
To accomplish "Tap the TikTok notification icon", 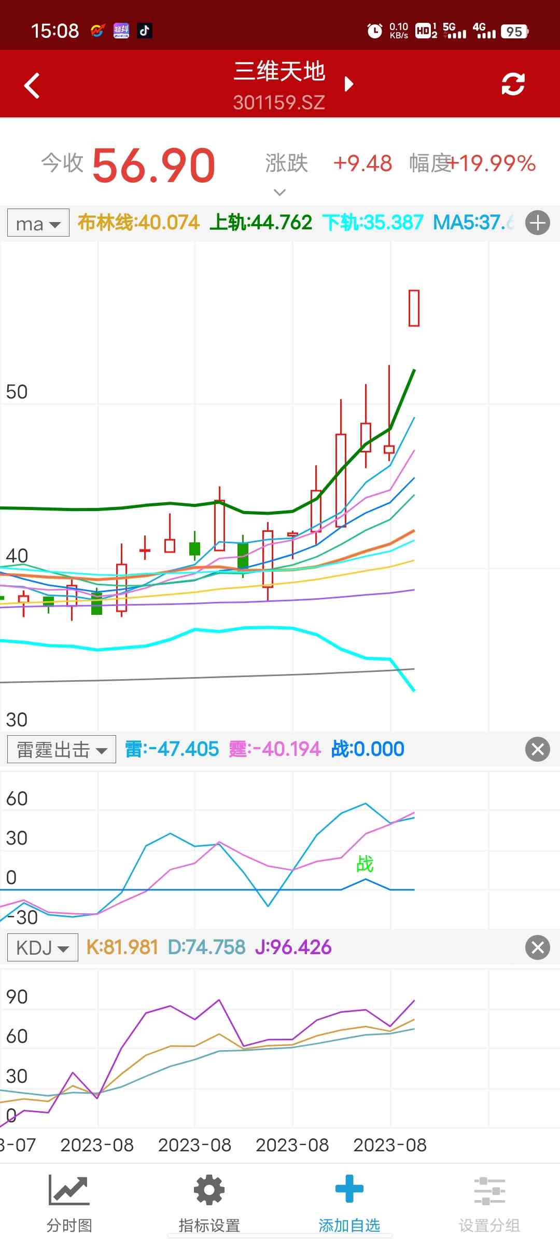I will tap(145, 31).
